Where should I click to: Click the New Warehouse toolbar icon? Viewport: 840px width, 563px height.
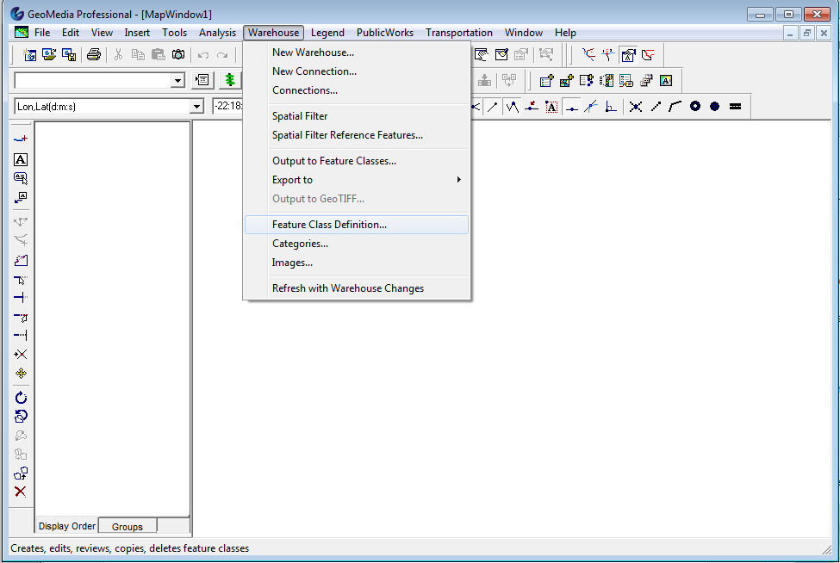(28, 53)
